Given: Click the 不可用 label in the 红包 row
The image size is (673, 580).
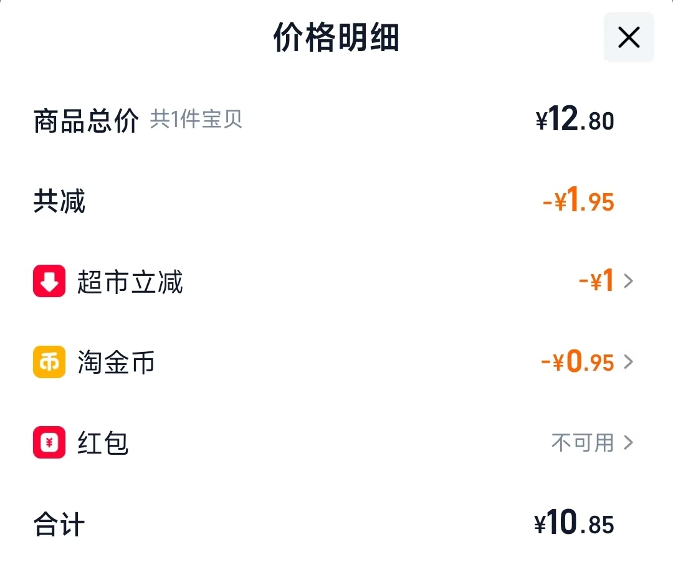Looking at the screenshot, I should click(581, 443).
